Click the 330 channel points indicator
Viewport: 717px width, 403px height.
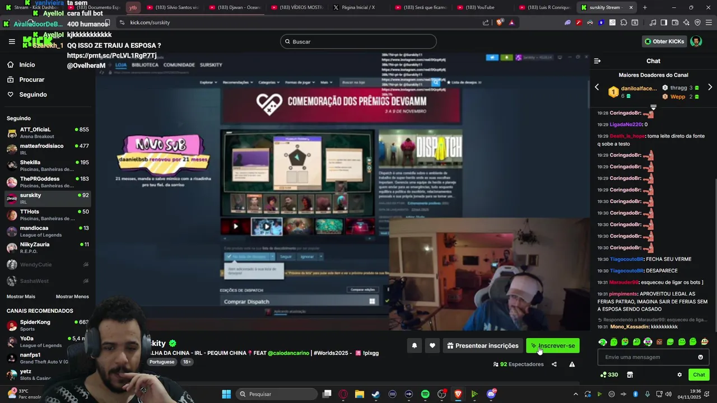coord(609,374)
